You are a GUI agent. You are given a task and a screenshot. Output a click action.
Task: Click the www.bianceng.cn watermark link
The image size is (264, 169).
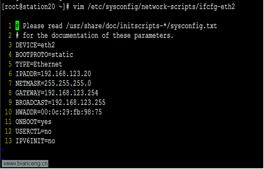click(25, 164)
